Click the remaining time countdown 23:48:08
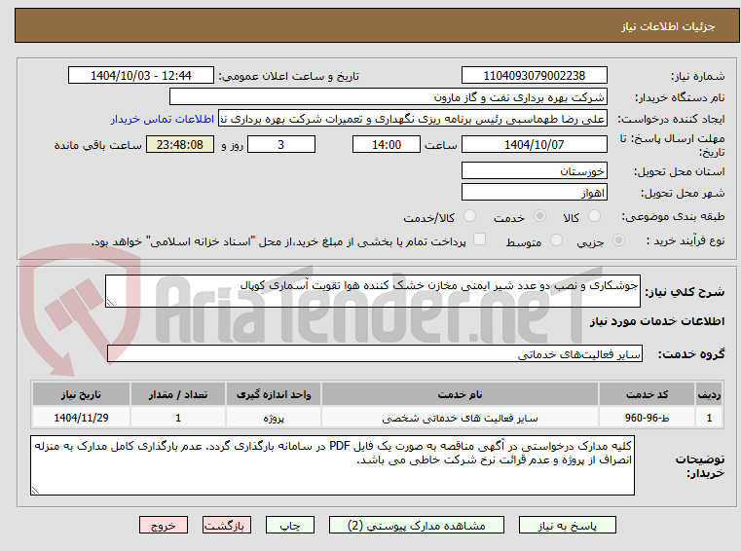This screenshot has width=741, height=551. pyautogui.click(x=179, y=144)
